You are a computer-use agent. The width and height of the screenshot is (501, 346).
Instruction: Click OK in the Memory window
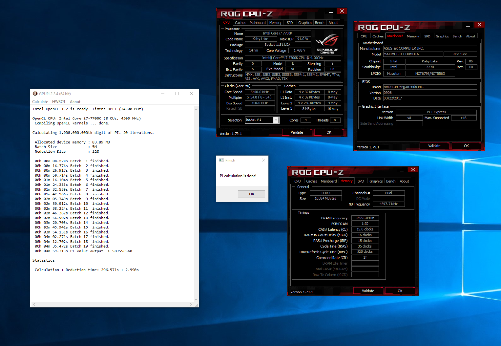pos(400,291)
